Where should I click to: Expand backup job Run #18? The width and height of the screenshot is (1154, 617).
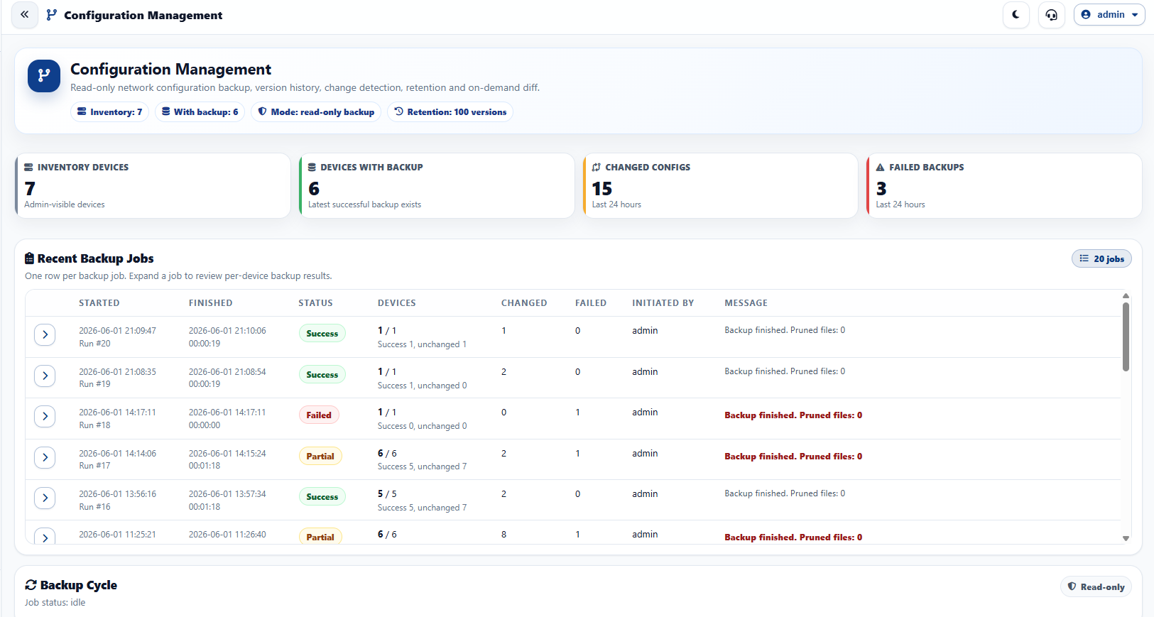(45, 416)
